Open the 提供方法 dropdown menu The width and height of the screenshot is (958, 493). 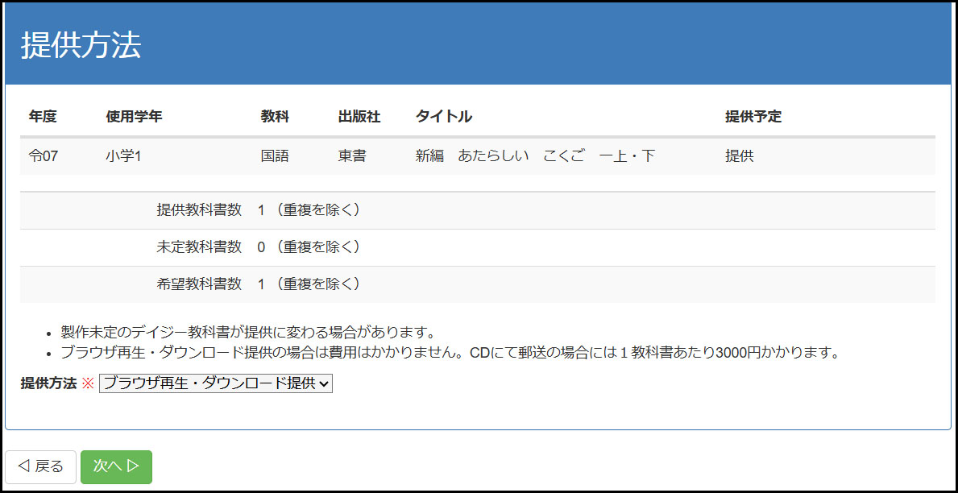[215, 384]
